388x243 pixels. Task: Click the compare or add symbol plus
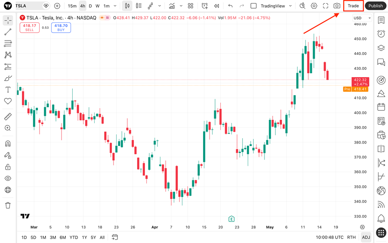pos(57,6)
